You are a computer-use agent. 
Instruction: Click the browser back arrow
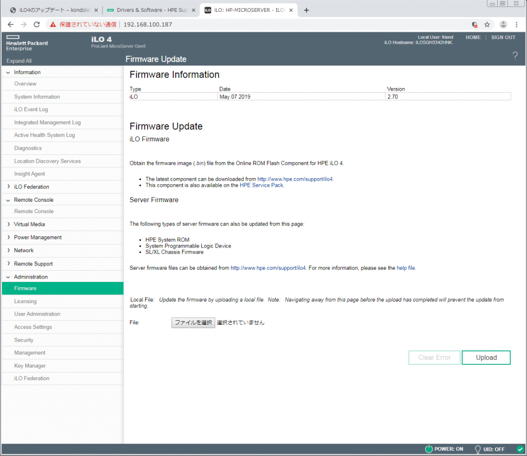click(10, 24)
